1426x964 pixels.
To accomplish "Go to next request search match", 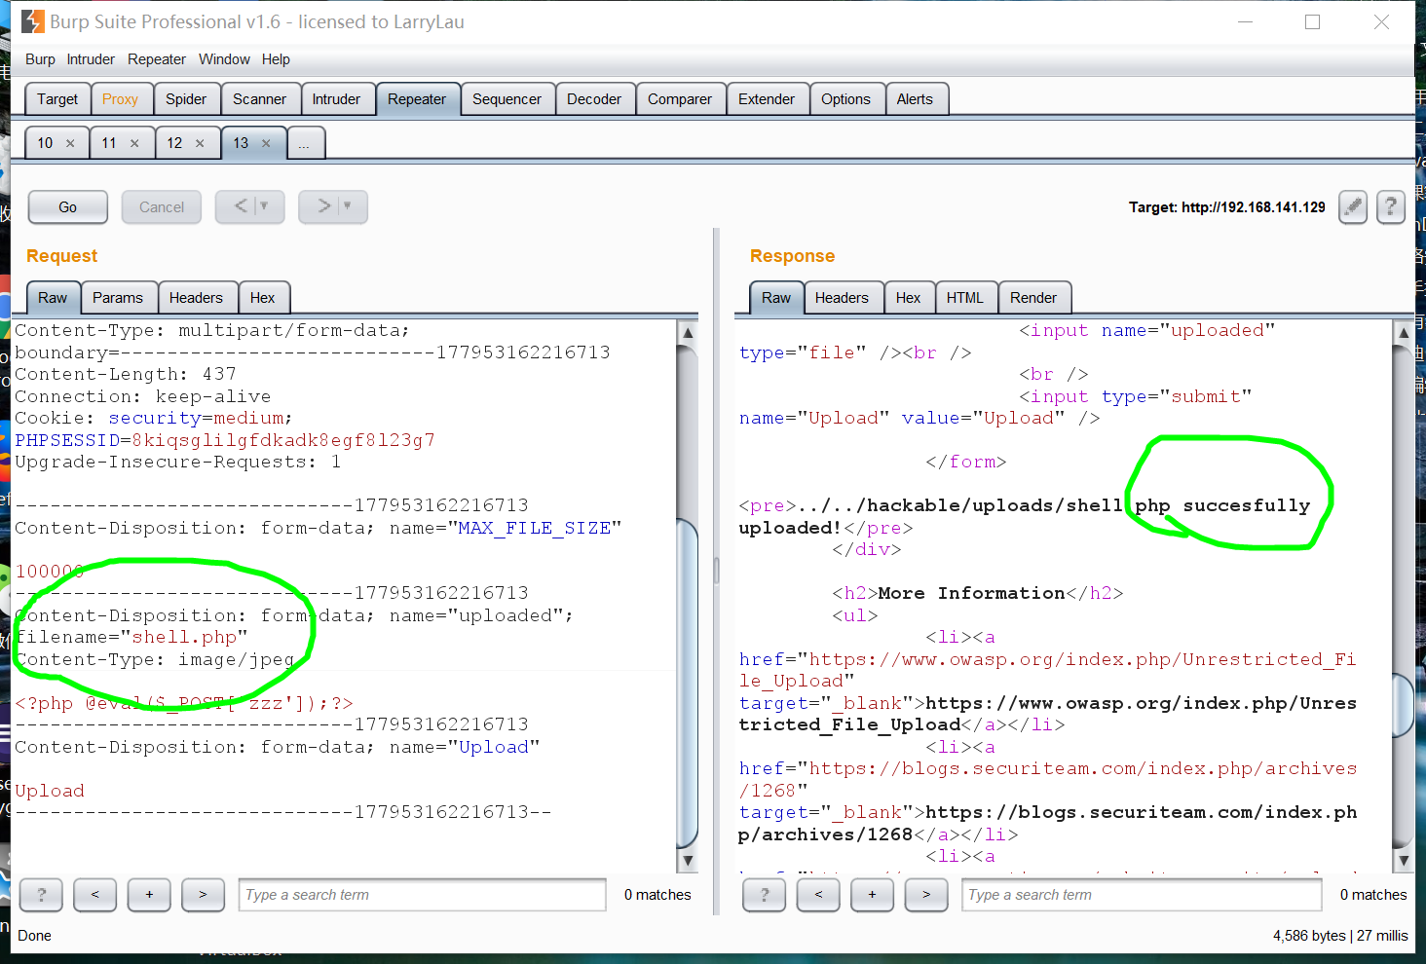I will point(203,894).
